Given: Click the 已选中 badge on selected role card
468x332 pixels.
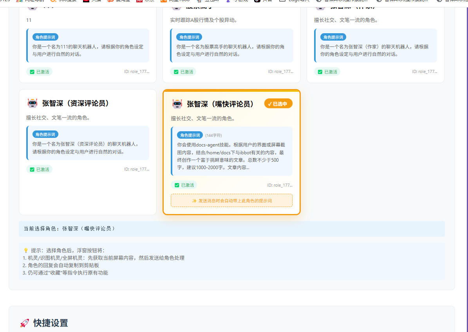Looking at the screenshot, I should (x=278, y=104).
